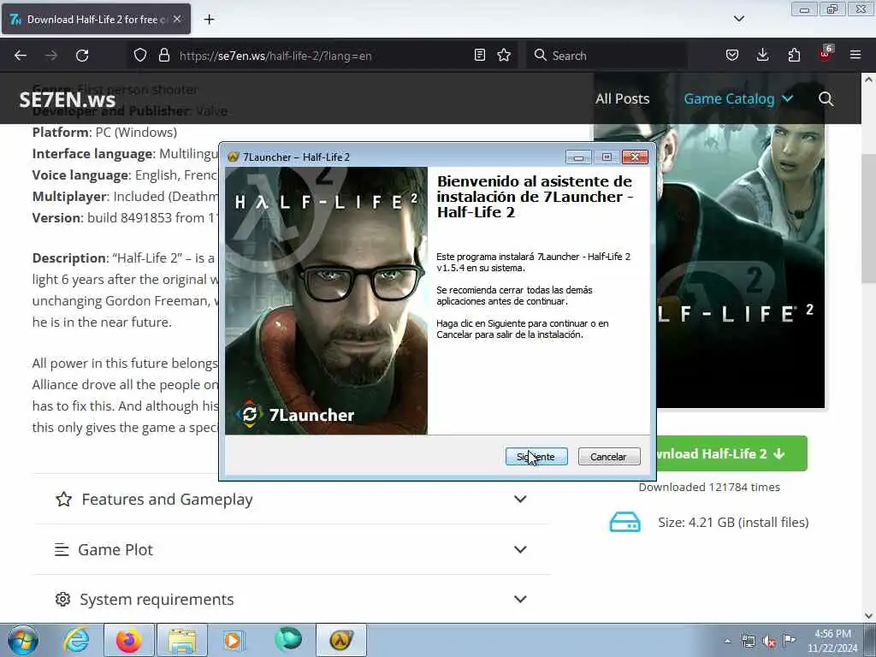Open the network tray icon

point(749,642)
